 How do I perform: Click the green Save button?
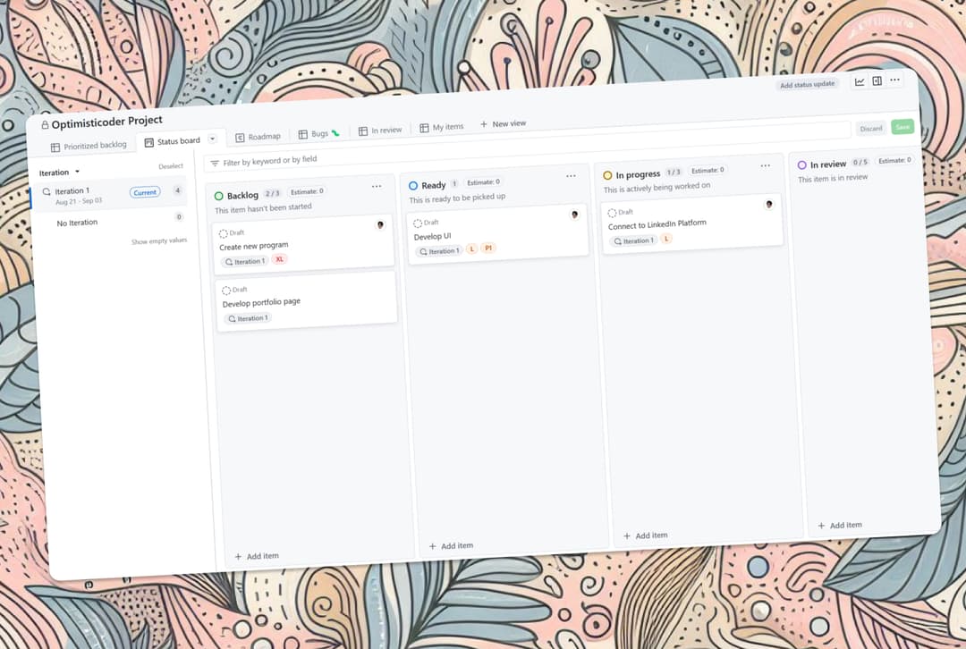(x=902, y=128)
